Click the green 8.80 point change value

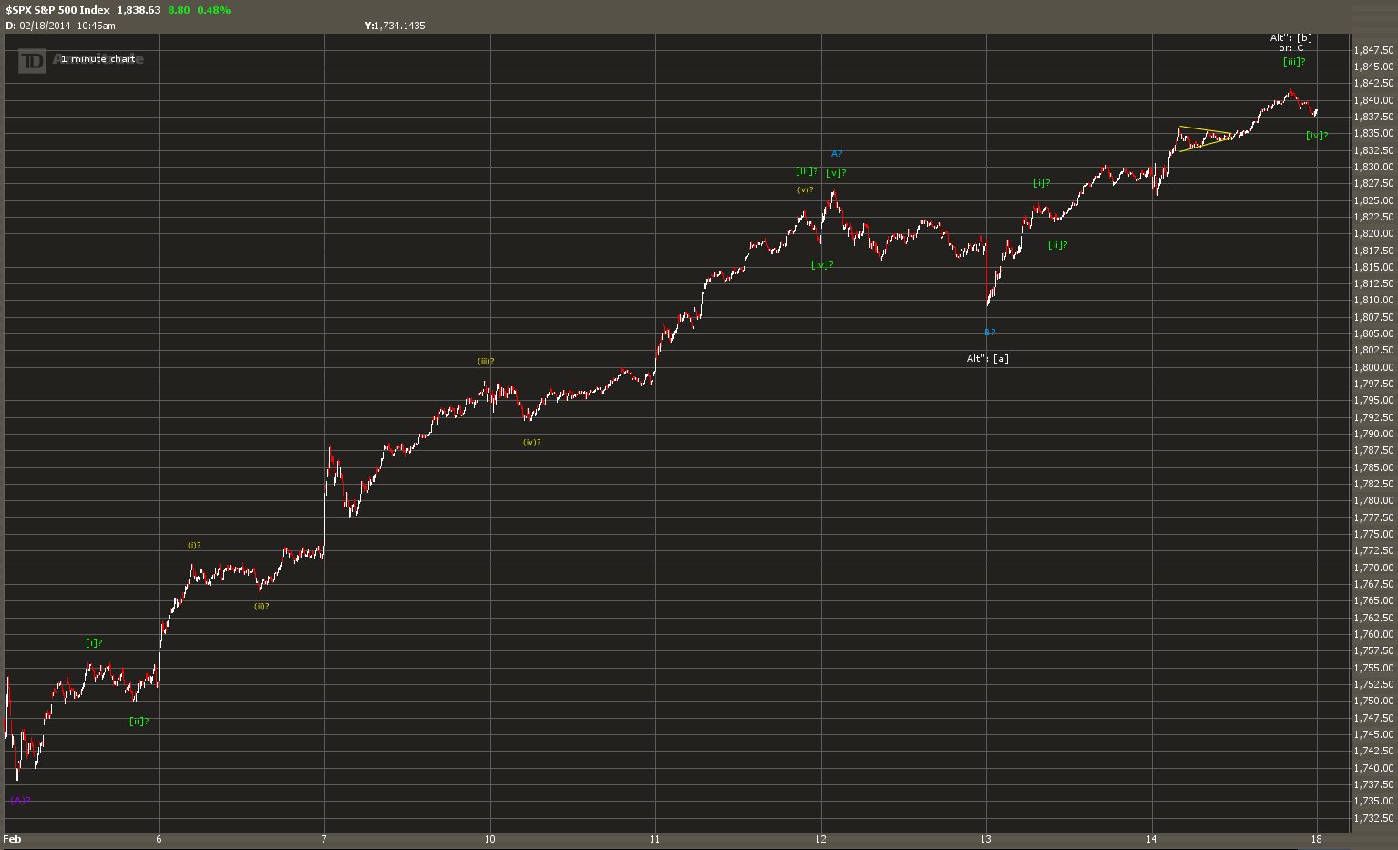179,10
